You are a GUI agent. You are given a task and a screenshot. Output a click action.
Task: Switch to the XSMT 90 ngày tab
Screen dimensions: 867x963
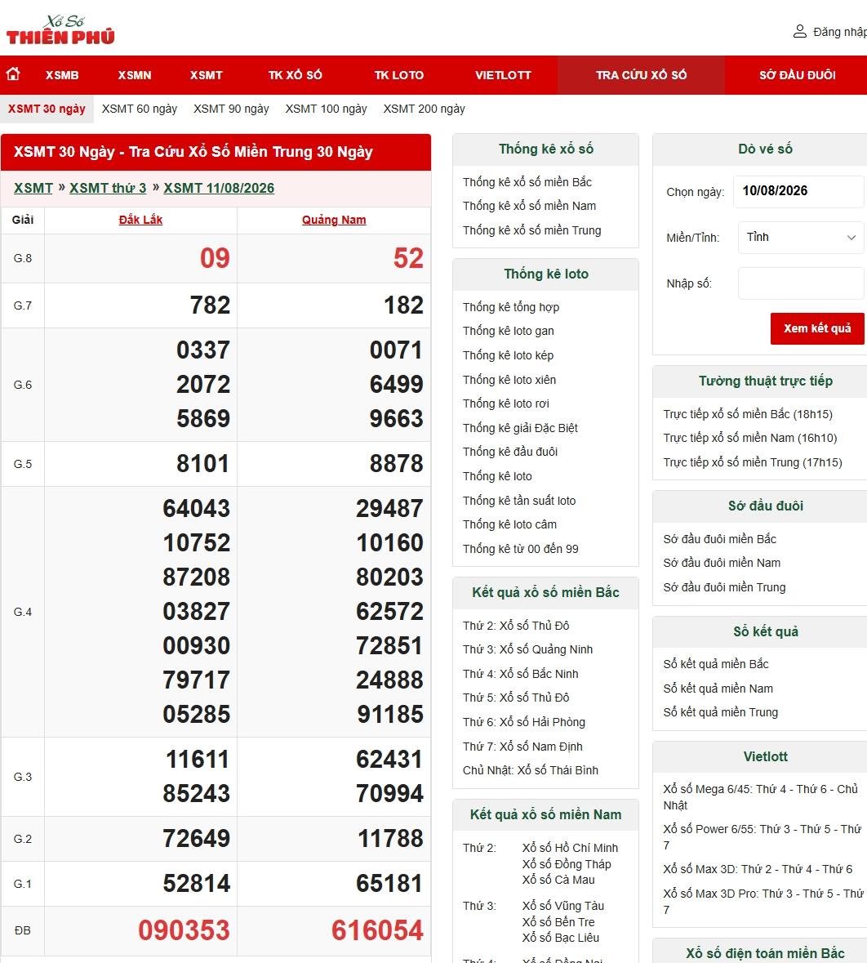click(x=231, y=109)
